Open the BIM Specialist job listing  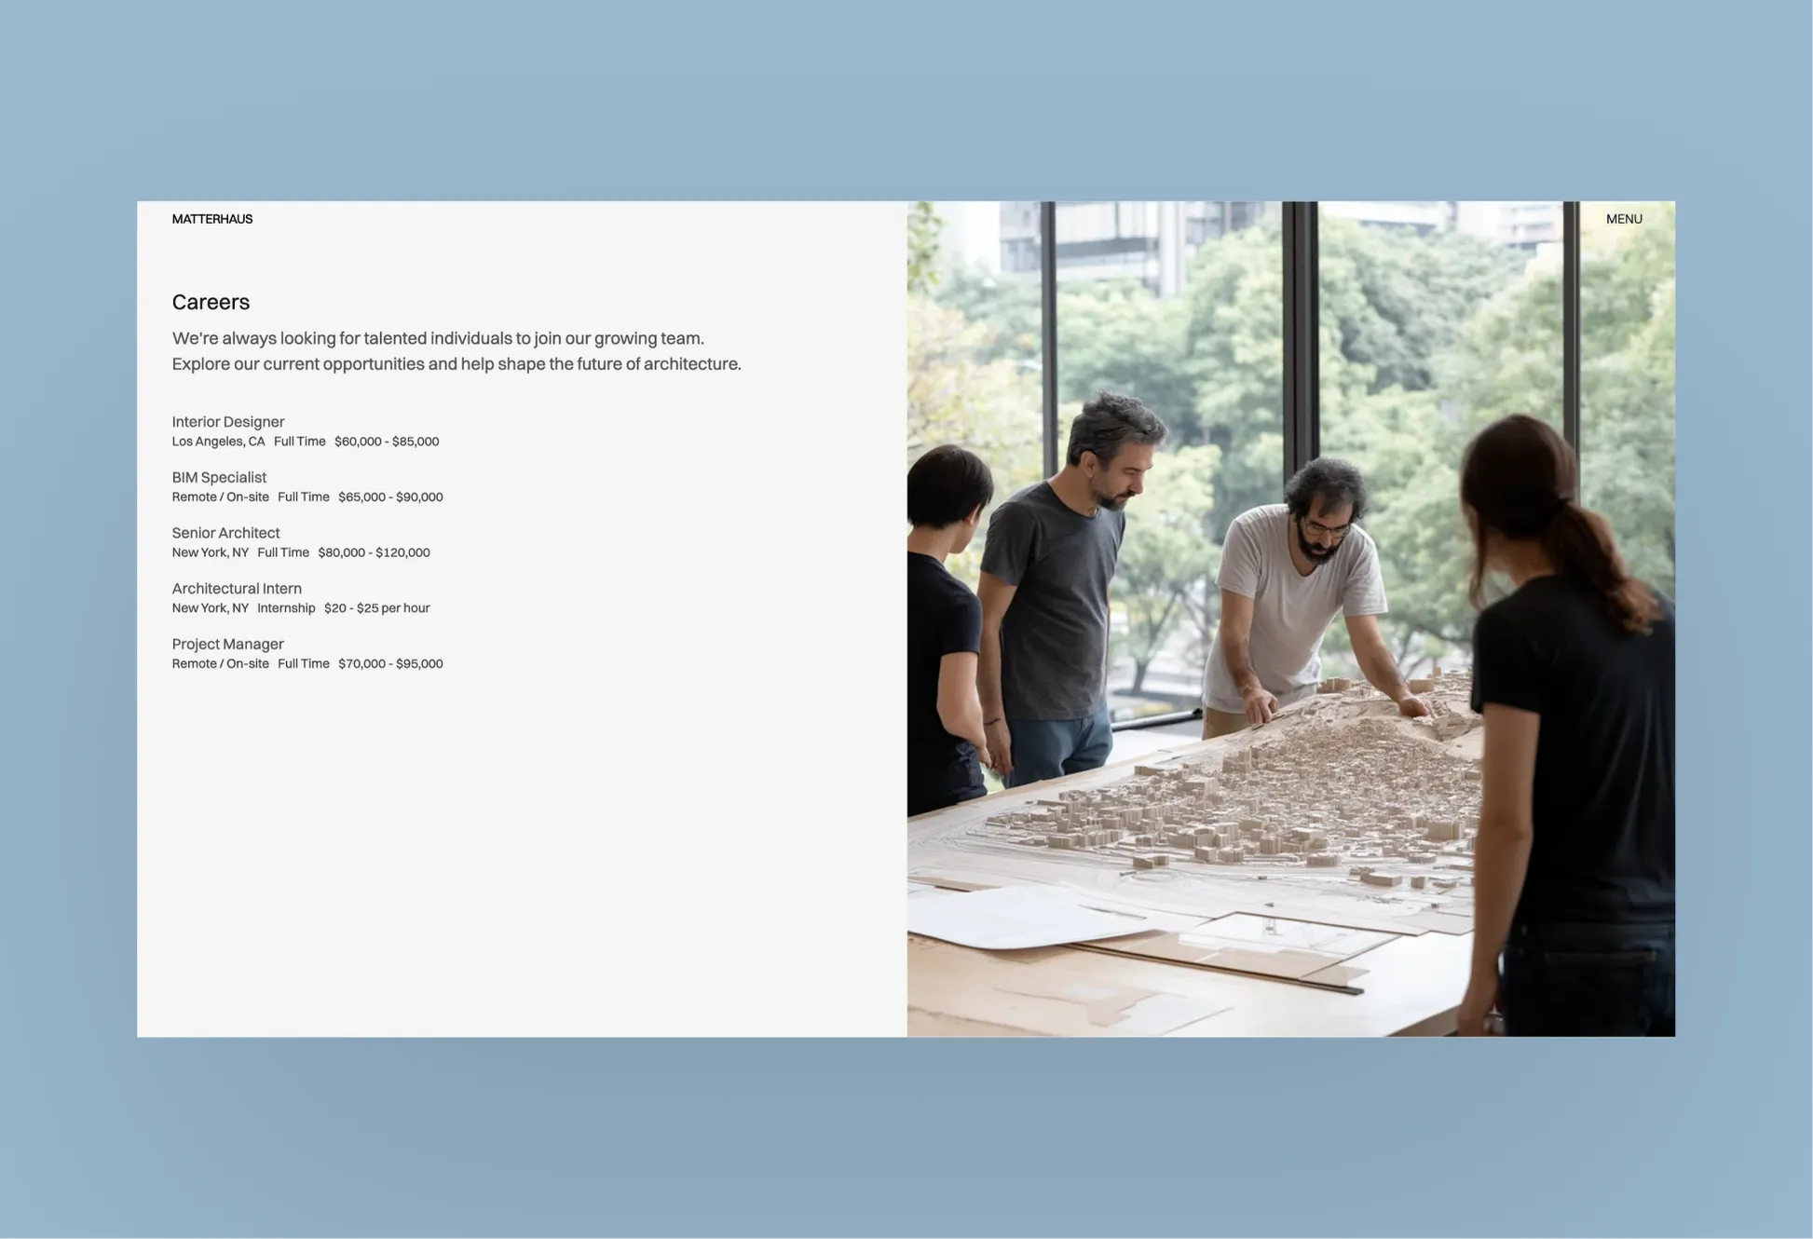click(x=219, y=477)
